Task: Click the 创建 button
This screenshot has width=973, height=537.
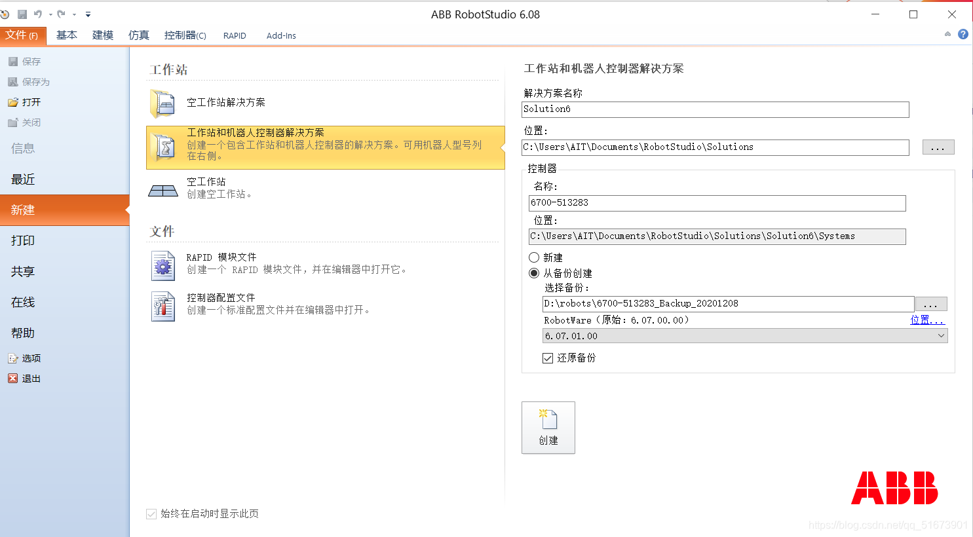Action: pyautogui.click(x=548, y=428)
